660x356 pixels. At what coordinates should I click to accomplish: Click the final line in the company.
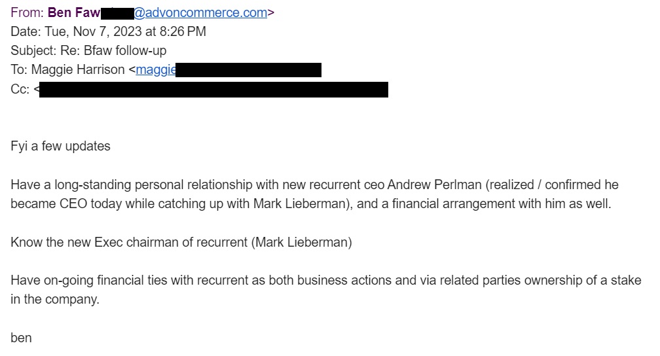[x=55, y=299]
